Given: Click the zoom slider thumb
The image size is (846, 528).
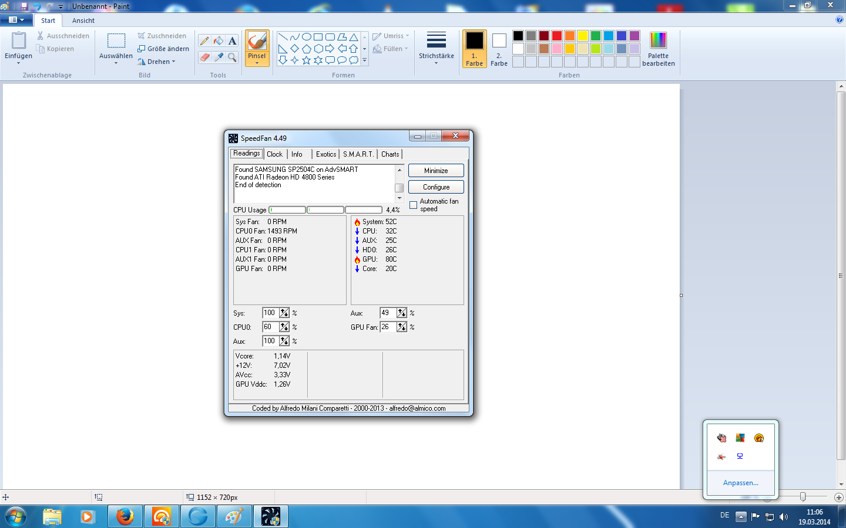Looking at the screenshot, I should click(803, 497).
